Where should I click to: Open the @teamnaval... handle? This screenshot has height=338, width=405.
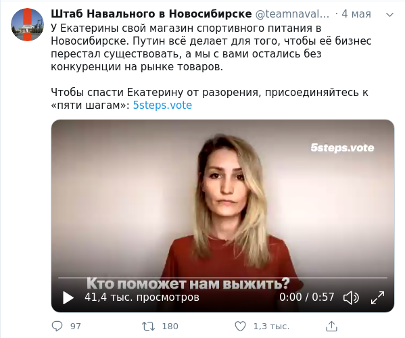292,14
